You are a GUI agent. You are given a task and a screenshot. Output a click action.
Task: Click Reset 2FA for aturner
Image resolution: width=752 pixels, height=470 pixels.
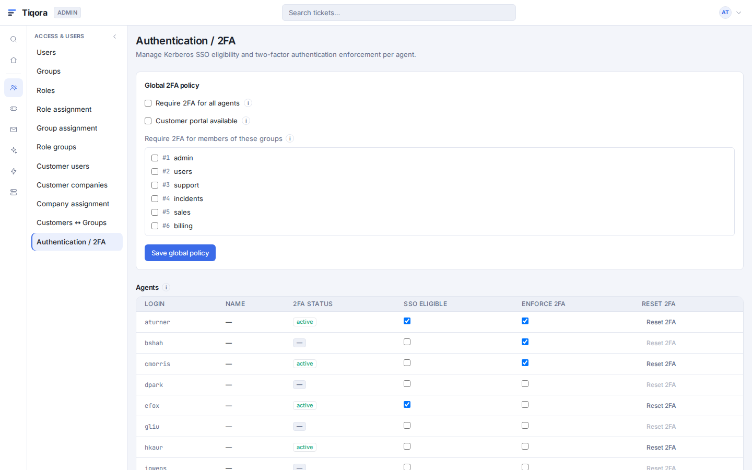[661, 322]
